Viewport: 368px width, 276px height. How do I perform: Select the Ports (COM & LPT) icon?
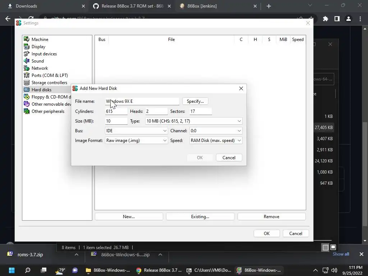point(27,75)
